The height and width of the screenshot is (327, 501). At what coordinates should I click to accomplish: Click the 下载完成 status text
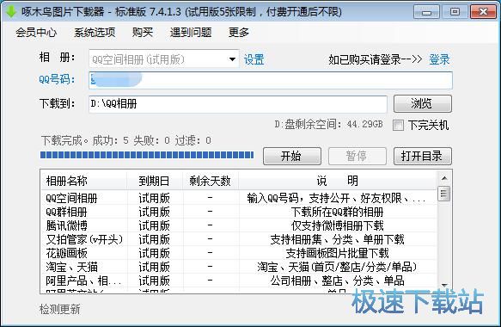pos(125,140)
